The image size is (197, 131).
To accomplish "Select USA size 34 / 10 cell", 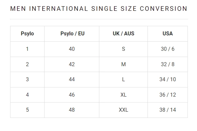I will point(167,80).
